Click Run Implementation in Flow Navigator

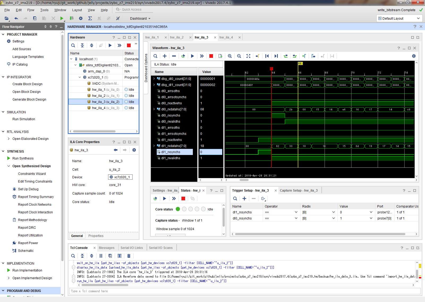[27, 270]
